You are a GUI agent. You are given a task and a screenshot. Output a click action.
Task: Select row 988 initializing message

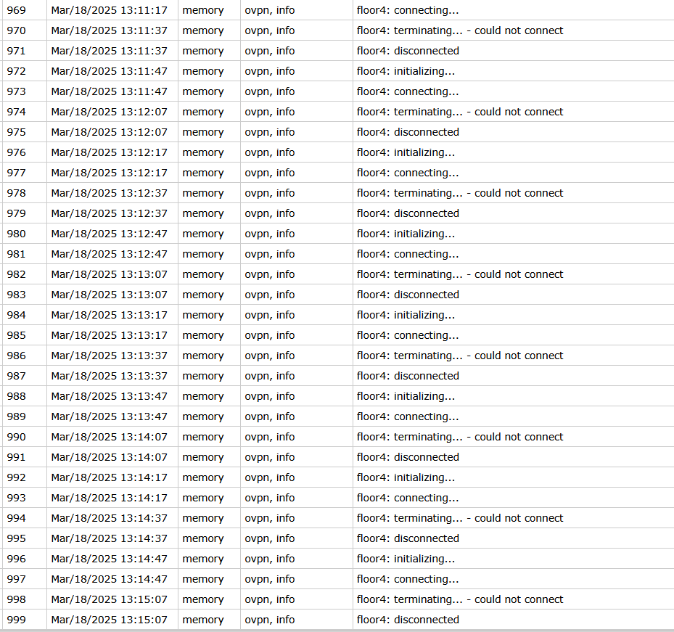pyautogui.click(x=406, y=396)
